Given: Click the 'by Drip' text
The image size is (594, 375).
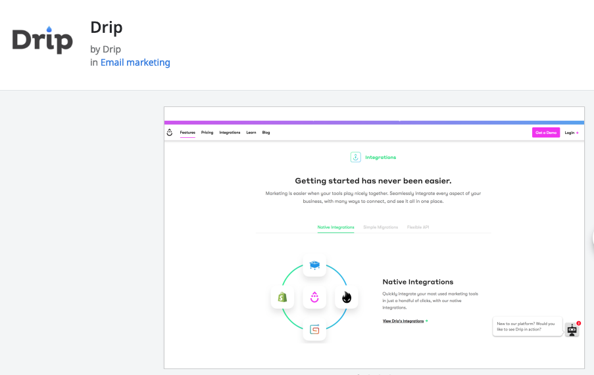Looking at the screenshot, I should pyautogui.click(x=105, y=49).
